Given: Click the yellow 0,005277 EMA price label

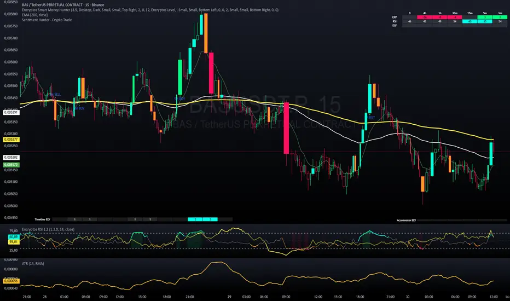Looking at the screenshot, I should (x=11, y=140).
